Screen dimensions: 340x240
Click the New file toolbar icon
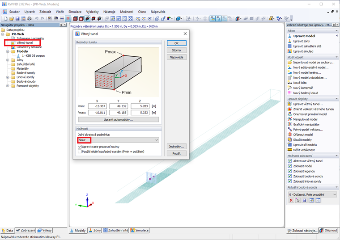coord(6,19)
